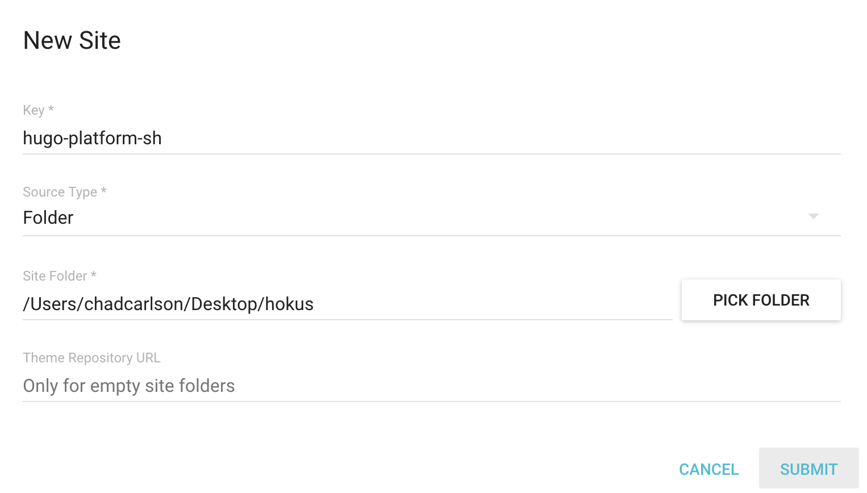
Task: Place cursor on 'Desktop' in folder path
Action: coord(224,304)
